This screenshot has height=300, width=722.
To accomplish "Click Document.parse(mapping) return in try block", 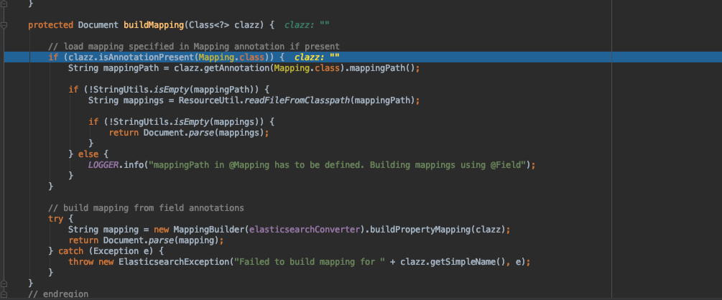I will click(x=146, y=240).
